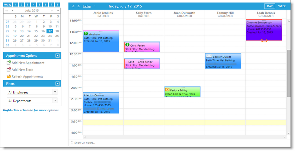Viewport: 295px width, 151px height.
Task: Select July 17 in the mini calendar
Action: (50, 31)
